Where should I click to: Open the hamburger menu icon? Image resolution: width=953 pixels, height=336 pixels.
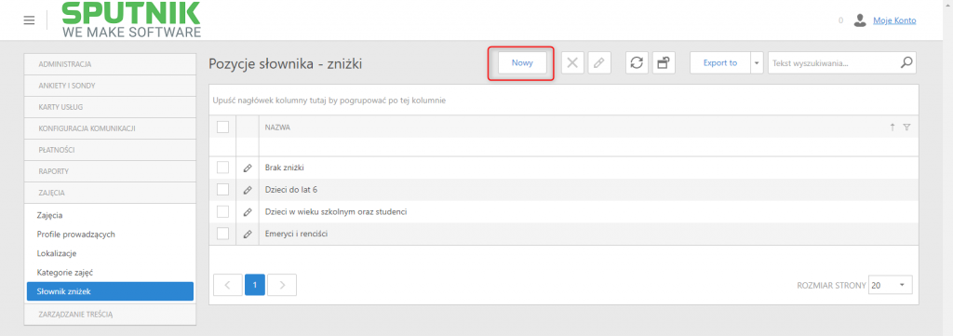coord(29,20)
